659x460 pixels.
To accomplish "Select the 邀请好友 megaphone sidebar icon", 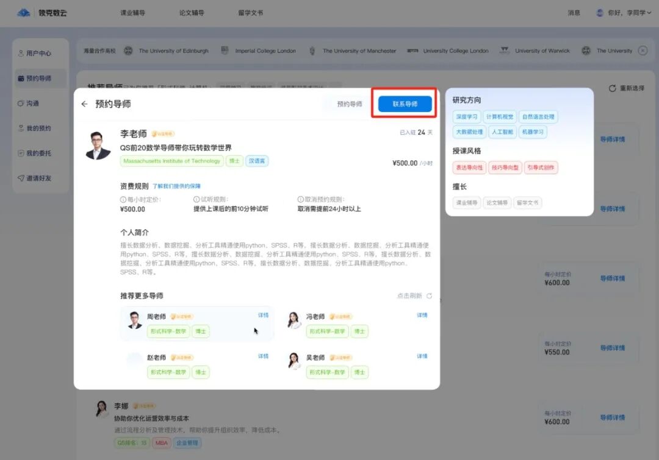I will click(x=21, y=178).
